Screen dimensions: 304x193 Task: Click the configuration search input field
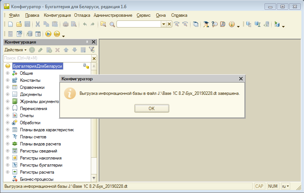[47, 58]
